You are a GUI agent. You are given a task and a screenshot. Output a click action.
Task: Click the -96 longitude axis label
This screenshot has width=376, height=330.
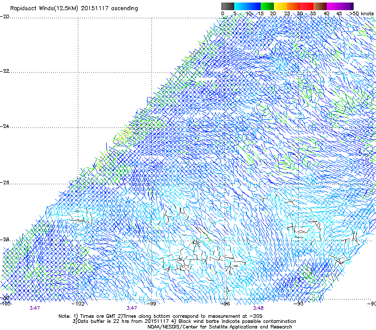[225, 304]
